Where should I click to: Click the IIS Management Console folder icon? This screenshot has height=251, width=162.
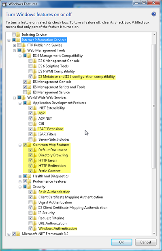click(29, 82)
